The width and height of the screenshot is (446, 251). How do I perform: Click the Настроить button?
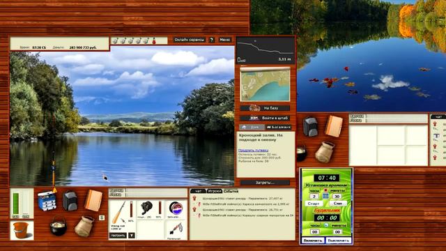pos(118,236)
